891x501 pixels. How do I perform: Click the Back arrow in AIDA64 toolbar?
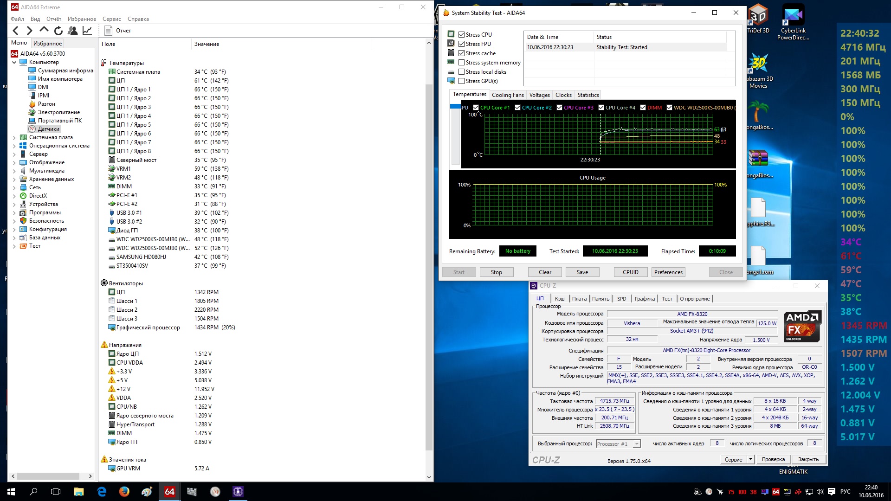coord(16,31)
